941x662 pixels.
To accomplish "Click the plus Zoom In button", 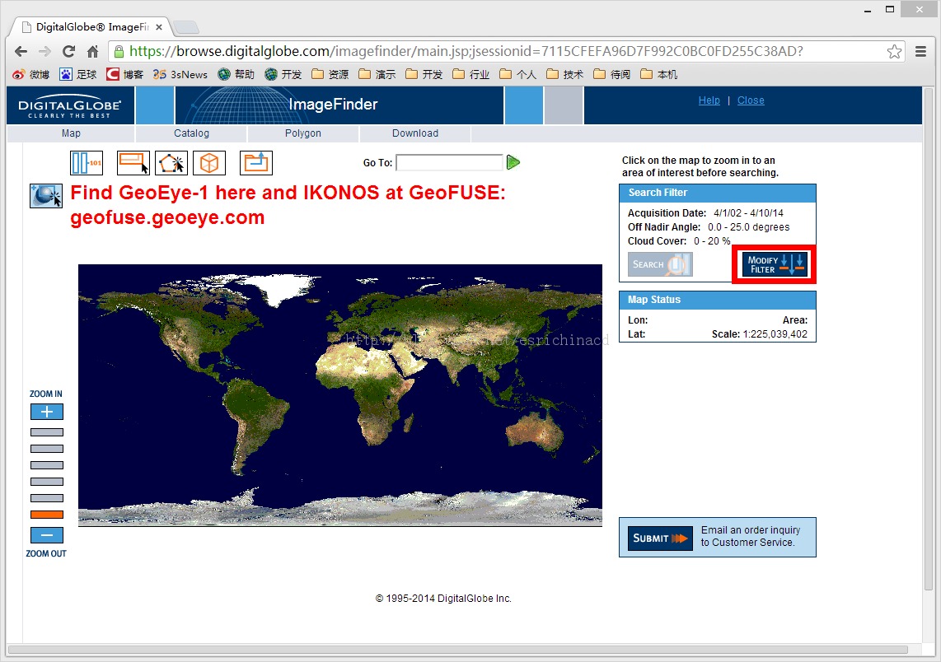I will tap(47, 412).
